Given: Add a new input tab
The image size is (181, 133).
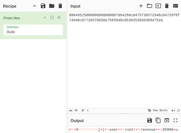Looking at the screenshot, I should (x=141, y=6).
